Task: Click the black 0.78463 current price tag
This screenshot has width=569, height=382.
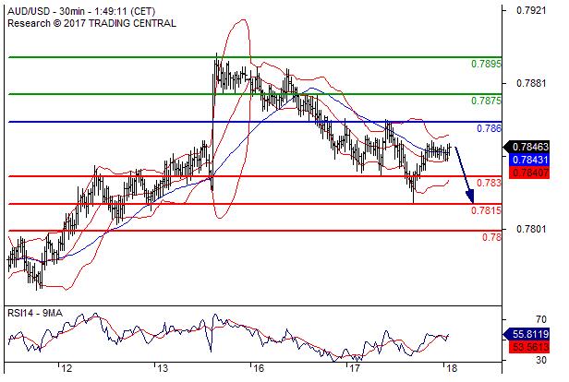Action: [x=527, y=147]
